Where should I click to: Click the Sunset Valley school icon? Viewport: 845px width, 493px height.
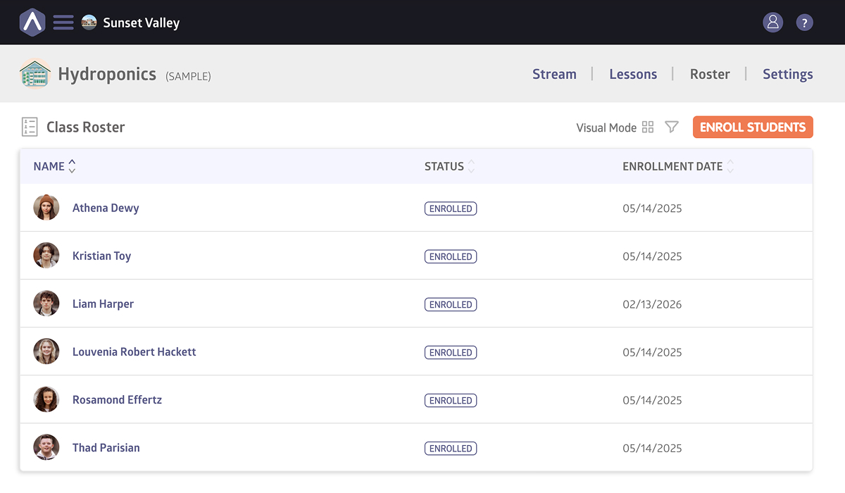click(89, 23)
